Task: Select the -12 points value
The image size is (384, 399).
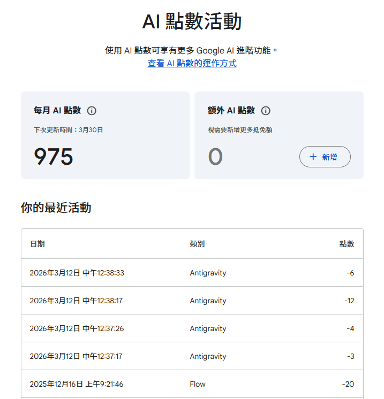Action: click(349, 301)
